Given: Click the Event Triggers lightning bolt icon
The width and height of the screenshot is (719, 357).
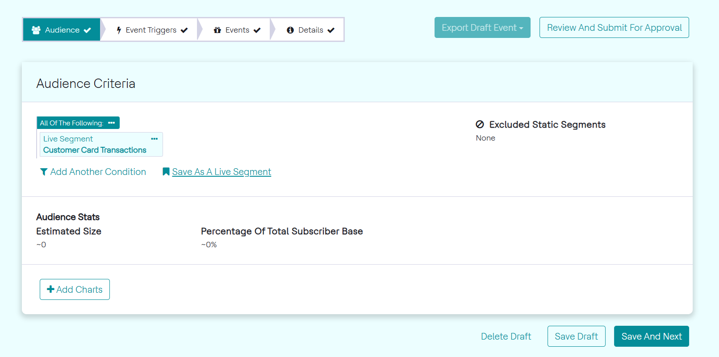Looking at the screenshot, I should pos(119,30).
